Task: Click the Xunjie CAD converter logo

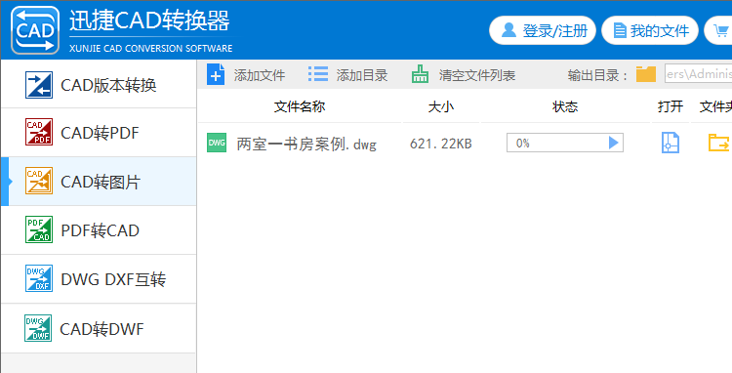Action: click(x=35, y=30)
